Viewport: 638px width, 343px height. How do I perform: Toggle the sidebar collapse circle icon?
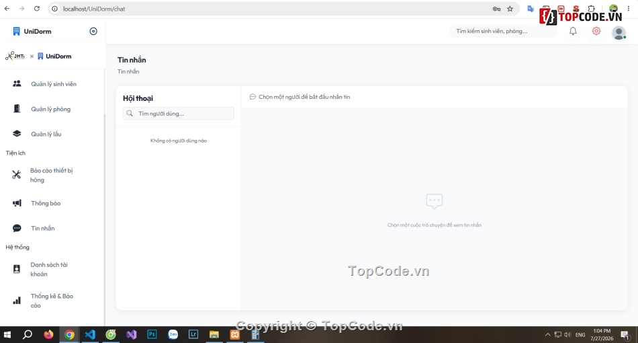click(x=93, y=32)
